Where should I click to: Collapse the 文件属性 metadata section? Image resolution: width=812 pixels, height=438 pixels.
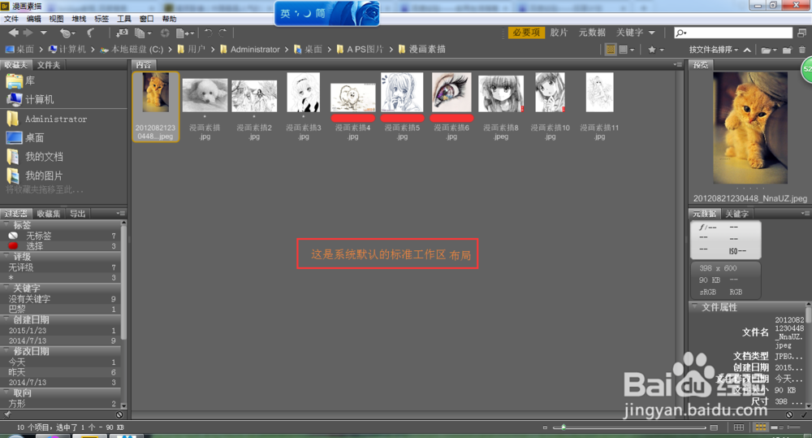coord(695,307)
